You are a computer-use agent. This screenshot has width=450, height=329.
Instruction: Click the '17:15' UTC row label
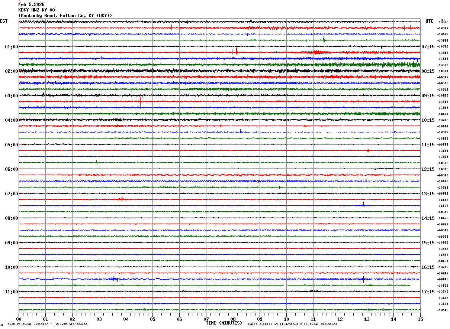click(428, 291)
